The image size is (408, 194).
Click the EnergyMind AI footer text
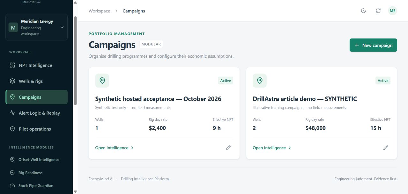(101, 179)
